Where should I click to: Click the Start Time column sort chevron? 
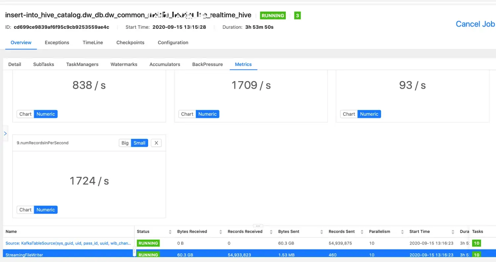pos(453,231)
